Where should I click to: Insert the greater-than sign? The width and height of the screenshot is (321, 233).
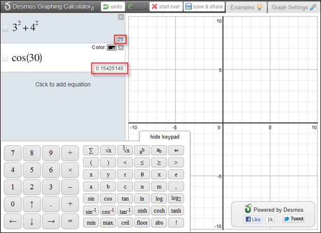tap(176, 162)
